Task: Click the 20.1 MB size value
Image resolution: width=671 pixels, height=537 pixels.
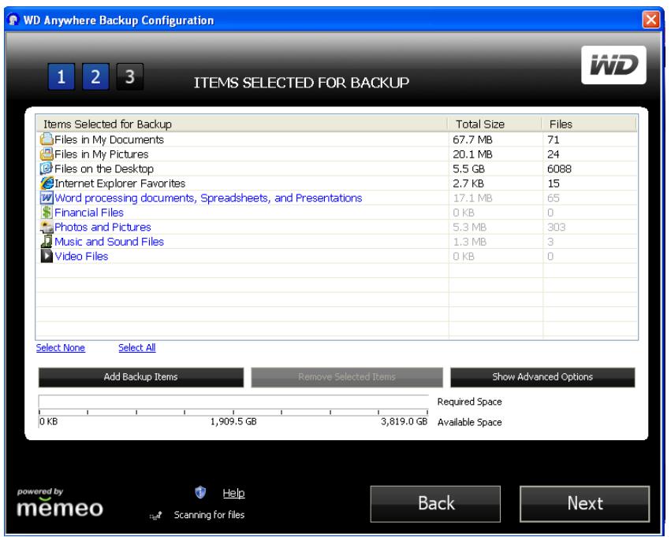Action: (x=472, y=154)
